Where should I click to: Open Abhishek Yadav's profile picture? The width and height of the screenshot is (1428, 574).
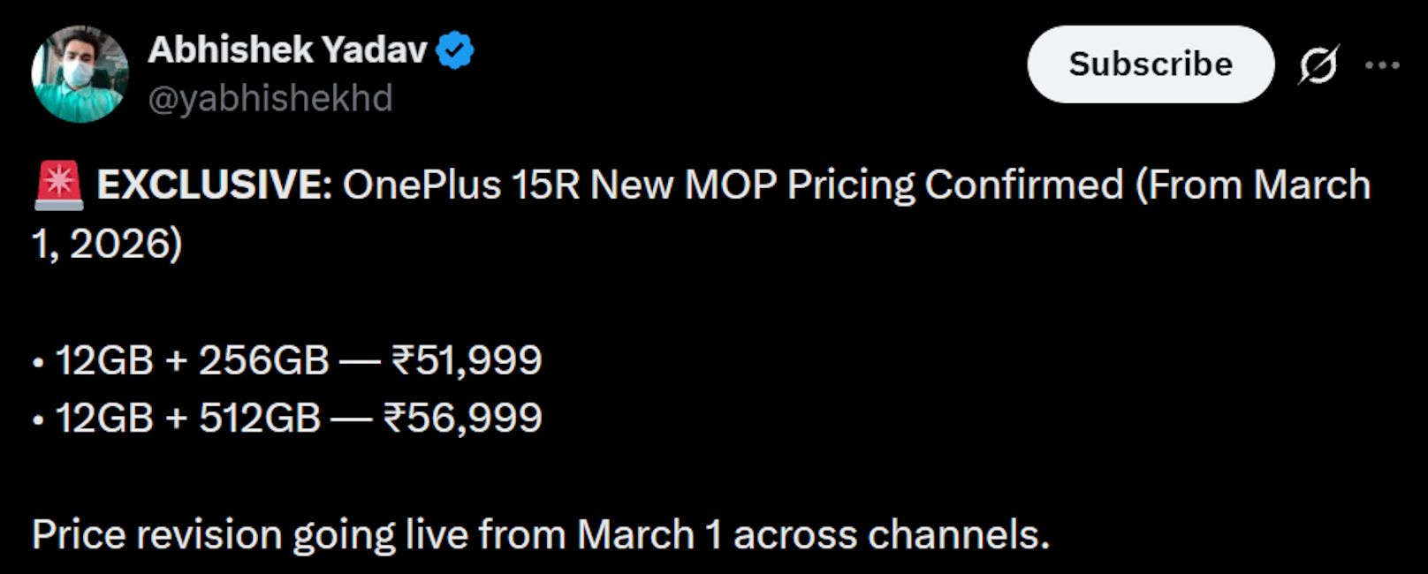80,73
